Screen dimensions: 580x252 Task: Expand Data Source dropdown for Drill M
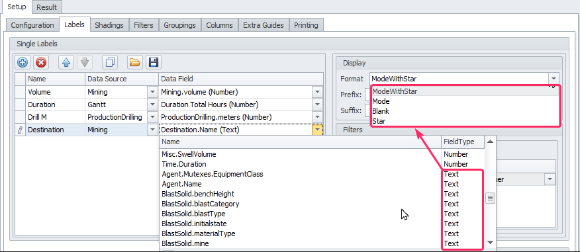click(x=152, y=117)
